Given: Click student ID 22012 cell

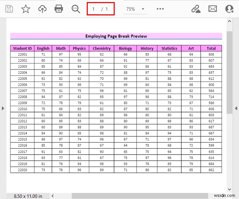Looking at the screenshot, I should tap(23, 121).
